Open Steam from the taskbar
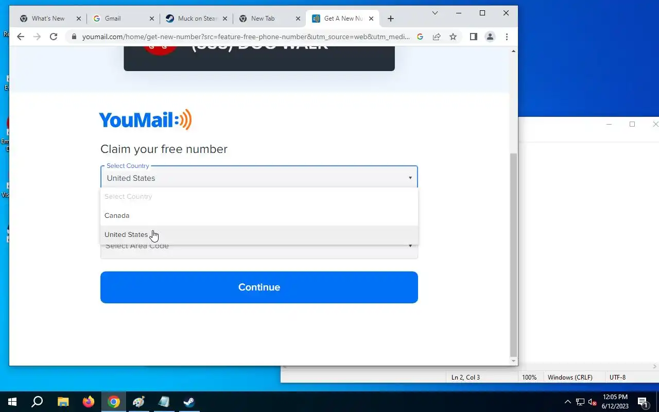The width and height of the screenshot is (659, 412). coord(189,402)
